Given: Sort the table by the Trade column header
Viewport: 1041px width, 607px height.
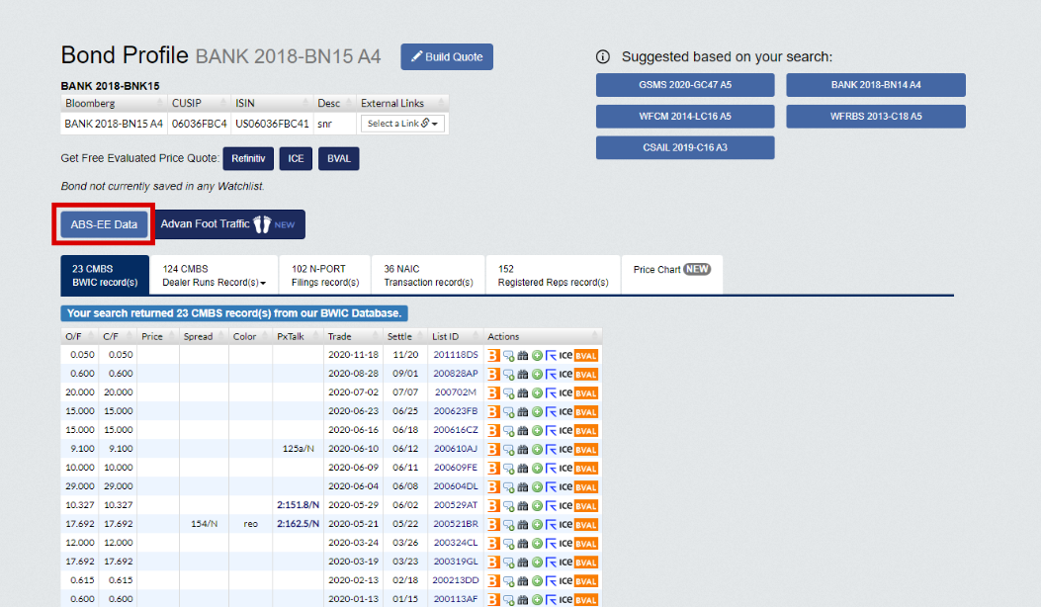Looking at the screenshot, I should pyautogui.click(x=339, y=336).
